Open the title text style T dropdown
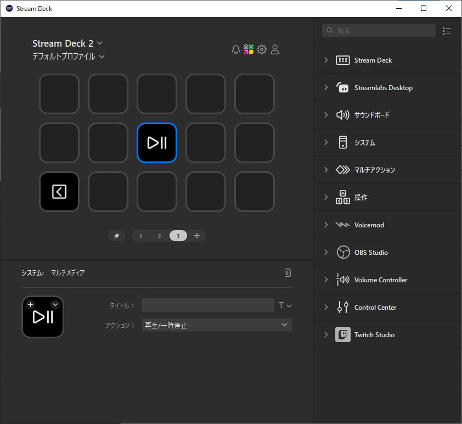462x424 pixels. [285, 305]
